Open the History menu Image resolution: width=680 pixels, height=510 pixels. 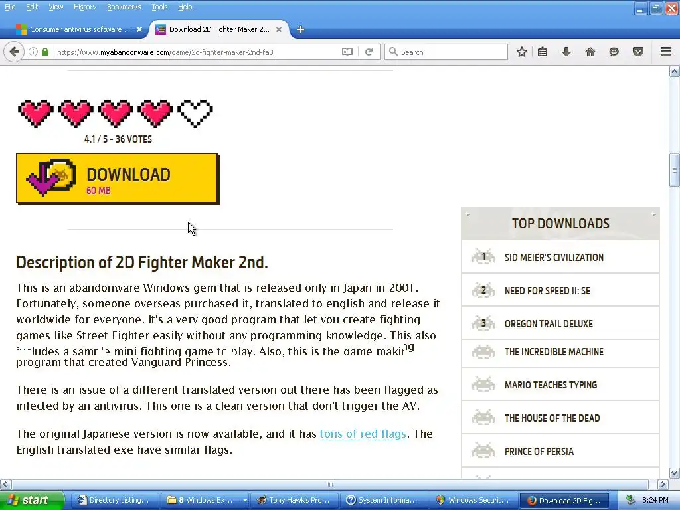point(85,7)
